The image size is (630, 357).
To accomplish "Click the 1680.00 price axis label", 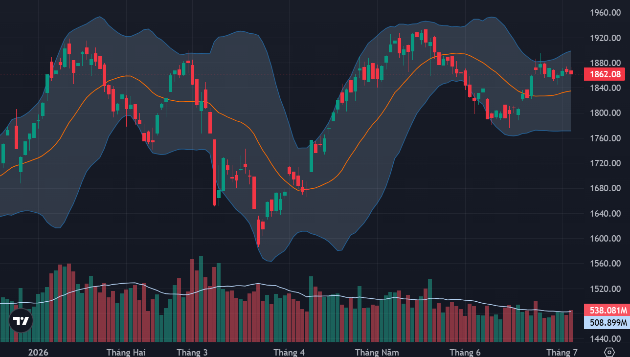I will (x=603, y=188).
